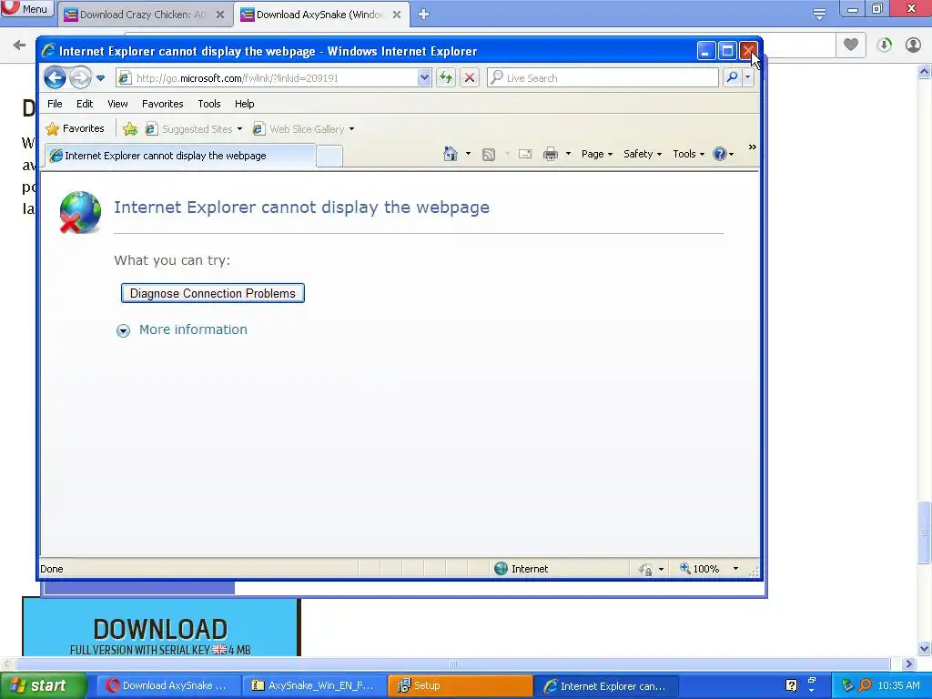
Task: Open the Help question mark icon
Action: click(724, 154)
